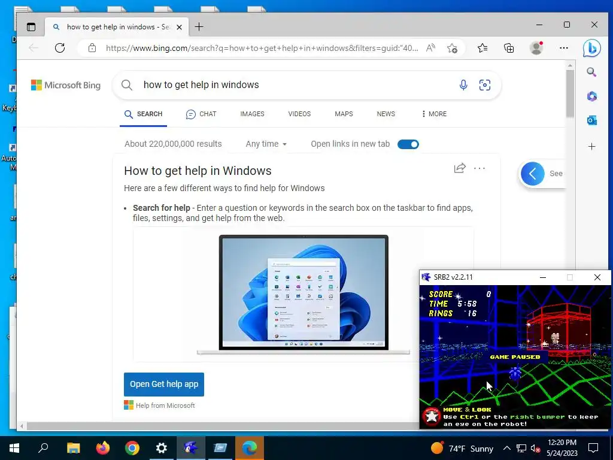
Task: Show hidden system tray icons chevron
Action: [506, 448]
